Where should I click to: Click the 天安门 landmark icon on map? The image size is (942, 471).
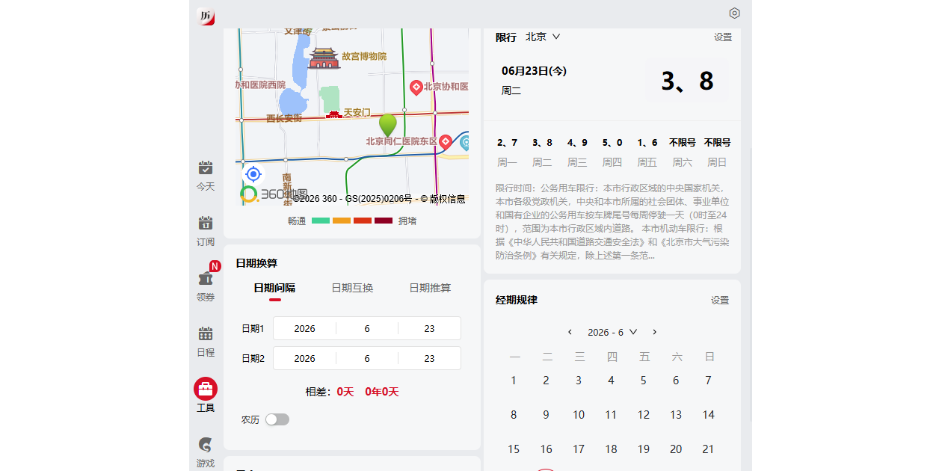click(333, 114)
